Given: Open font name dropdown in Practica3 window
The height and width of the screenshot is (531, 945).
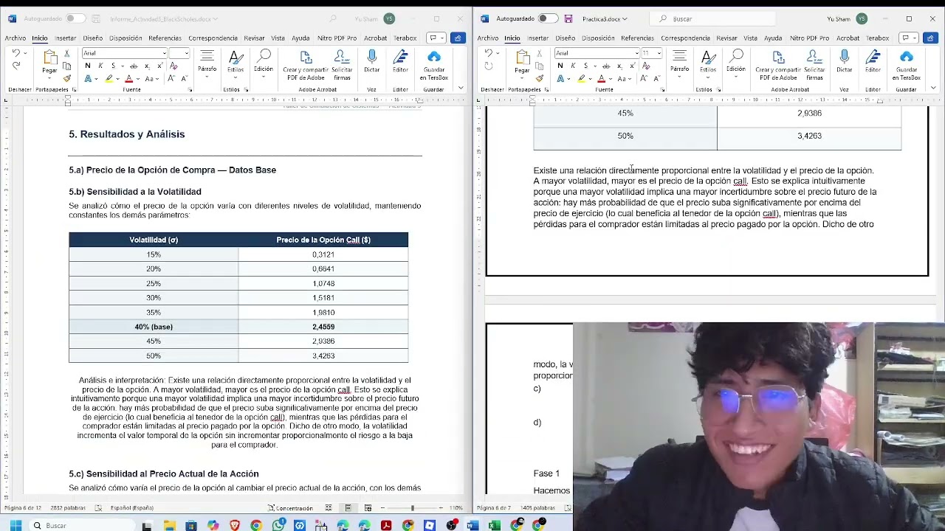Looking at the screenshot, I should (x=636, y=53).
